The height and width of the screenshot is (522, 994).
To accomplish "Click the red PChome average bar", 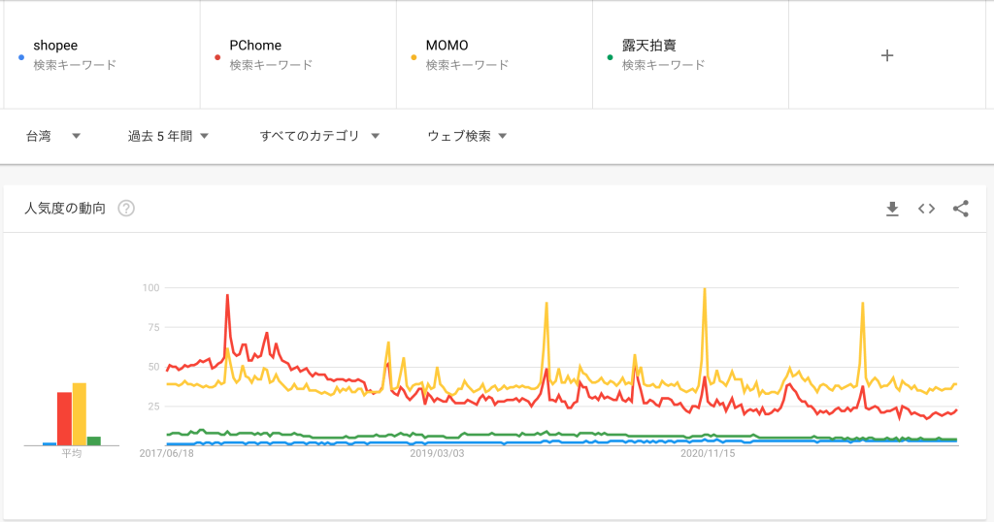I will (65, 419).
